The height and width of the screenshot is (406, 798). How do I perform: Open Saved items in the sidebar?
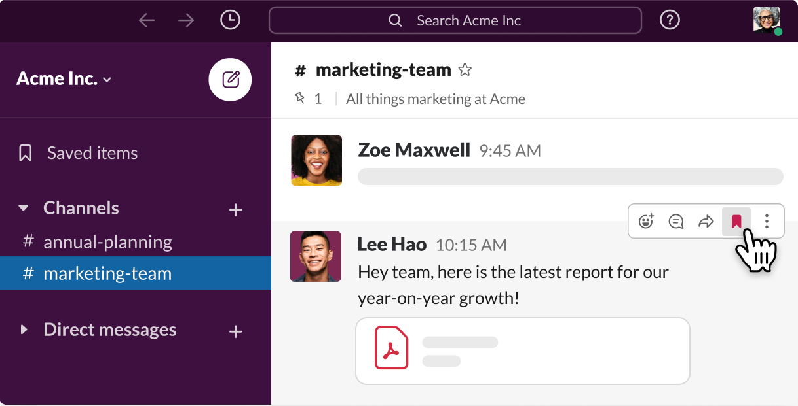pos(92,153)
